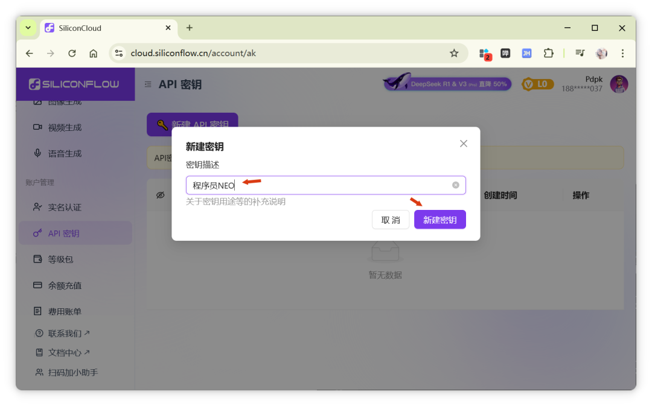Screen dimensions: 652x406
Task: Click the 创建时间 column header
Action: tap(500, 195)
